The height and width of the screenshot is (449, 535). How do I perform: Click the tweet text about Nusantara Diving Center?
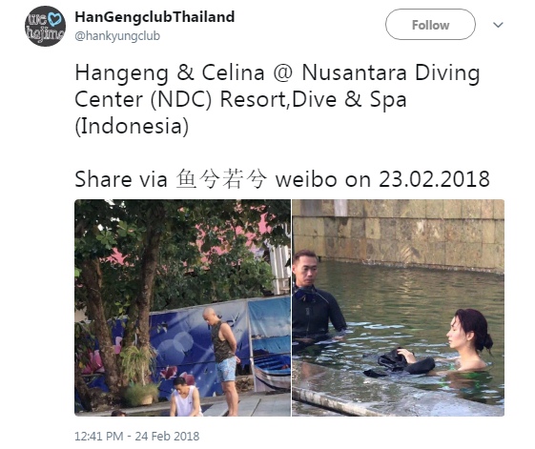pos(278,99)
